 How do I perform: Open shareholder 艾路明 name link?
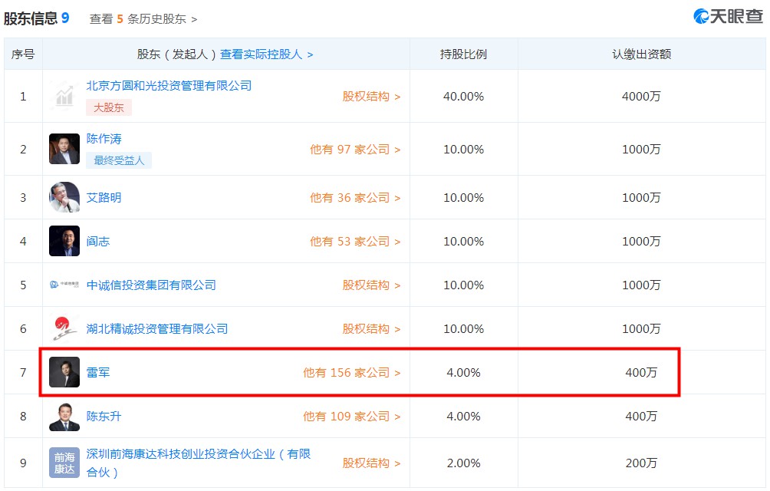(x=104, y=197)
